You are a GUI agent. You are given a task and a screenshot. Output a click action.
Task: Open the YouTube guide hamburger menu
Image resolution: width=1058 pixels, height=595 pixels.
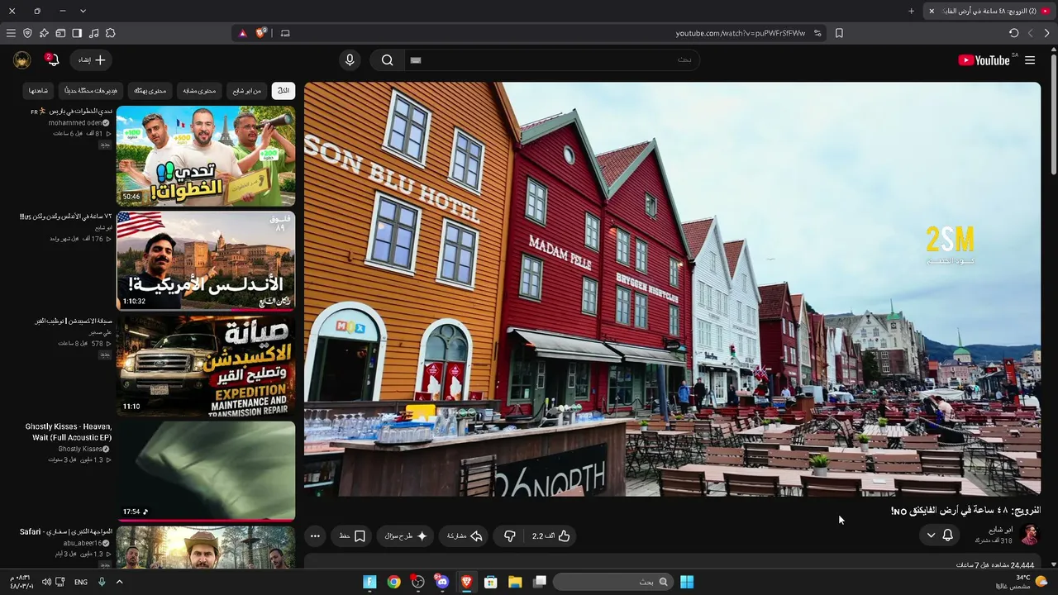1030,60
